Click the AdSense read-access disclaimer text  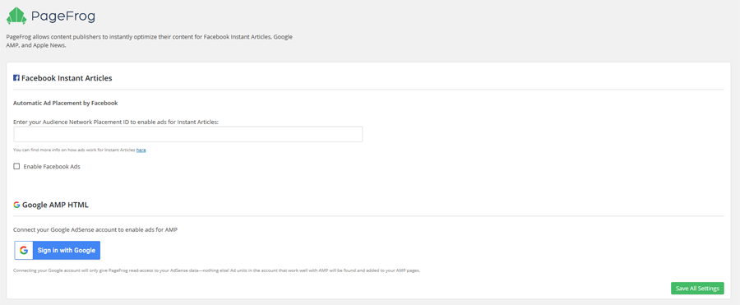216,271
